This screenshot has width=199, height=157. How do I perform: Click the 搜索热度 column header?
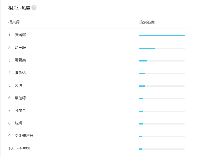(x=147, y=22)
